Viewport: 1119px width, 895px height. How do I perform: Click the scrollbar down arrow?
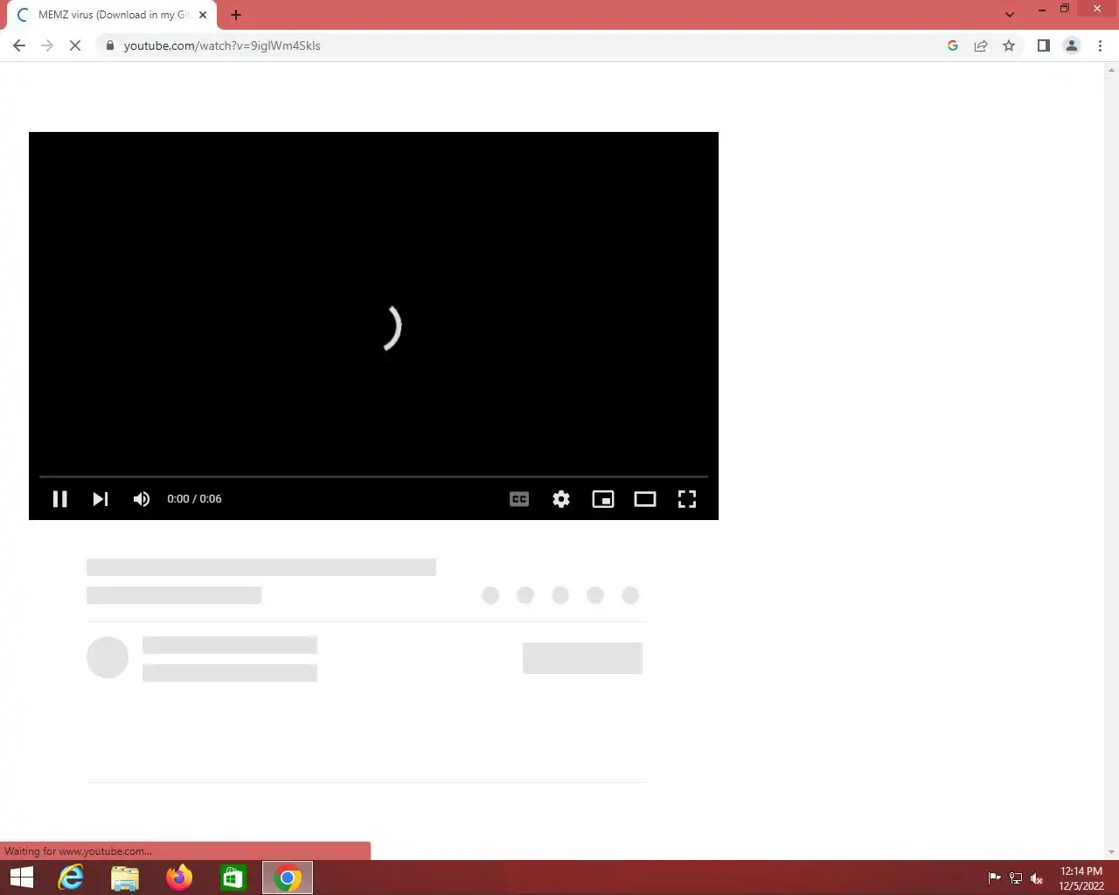(x=1112, y=852)
